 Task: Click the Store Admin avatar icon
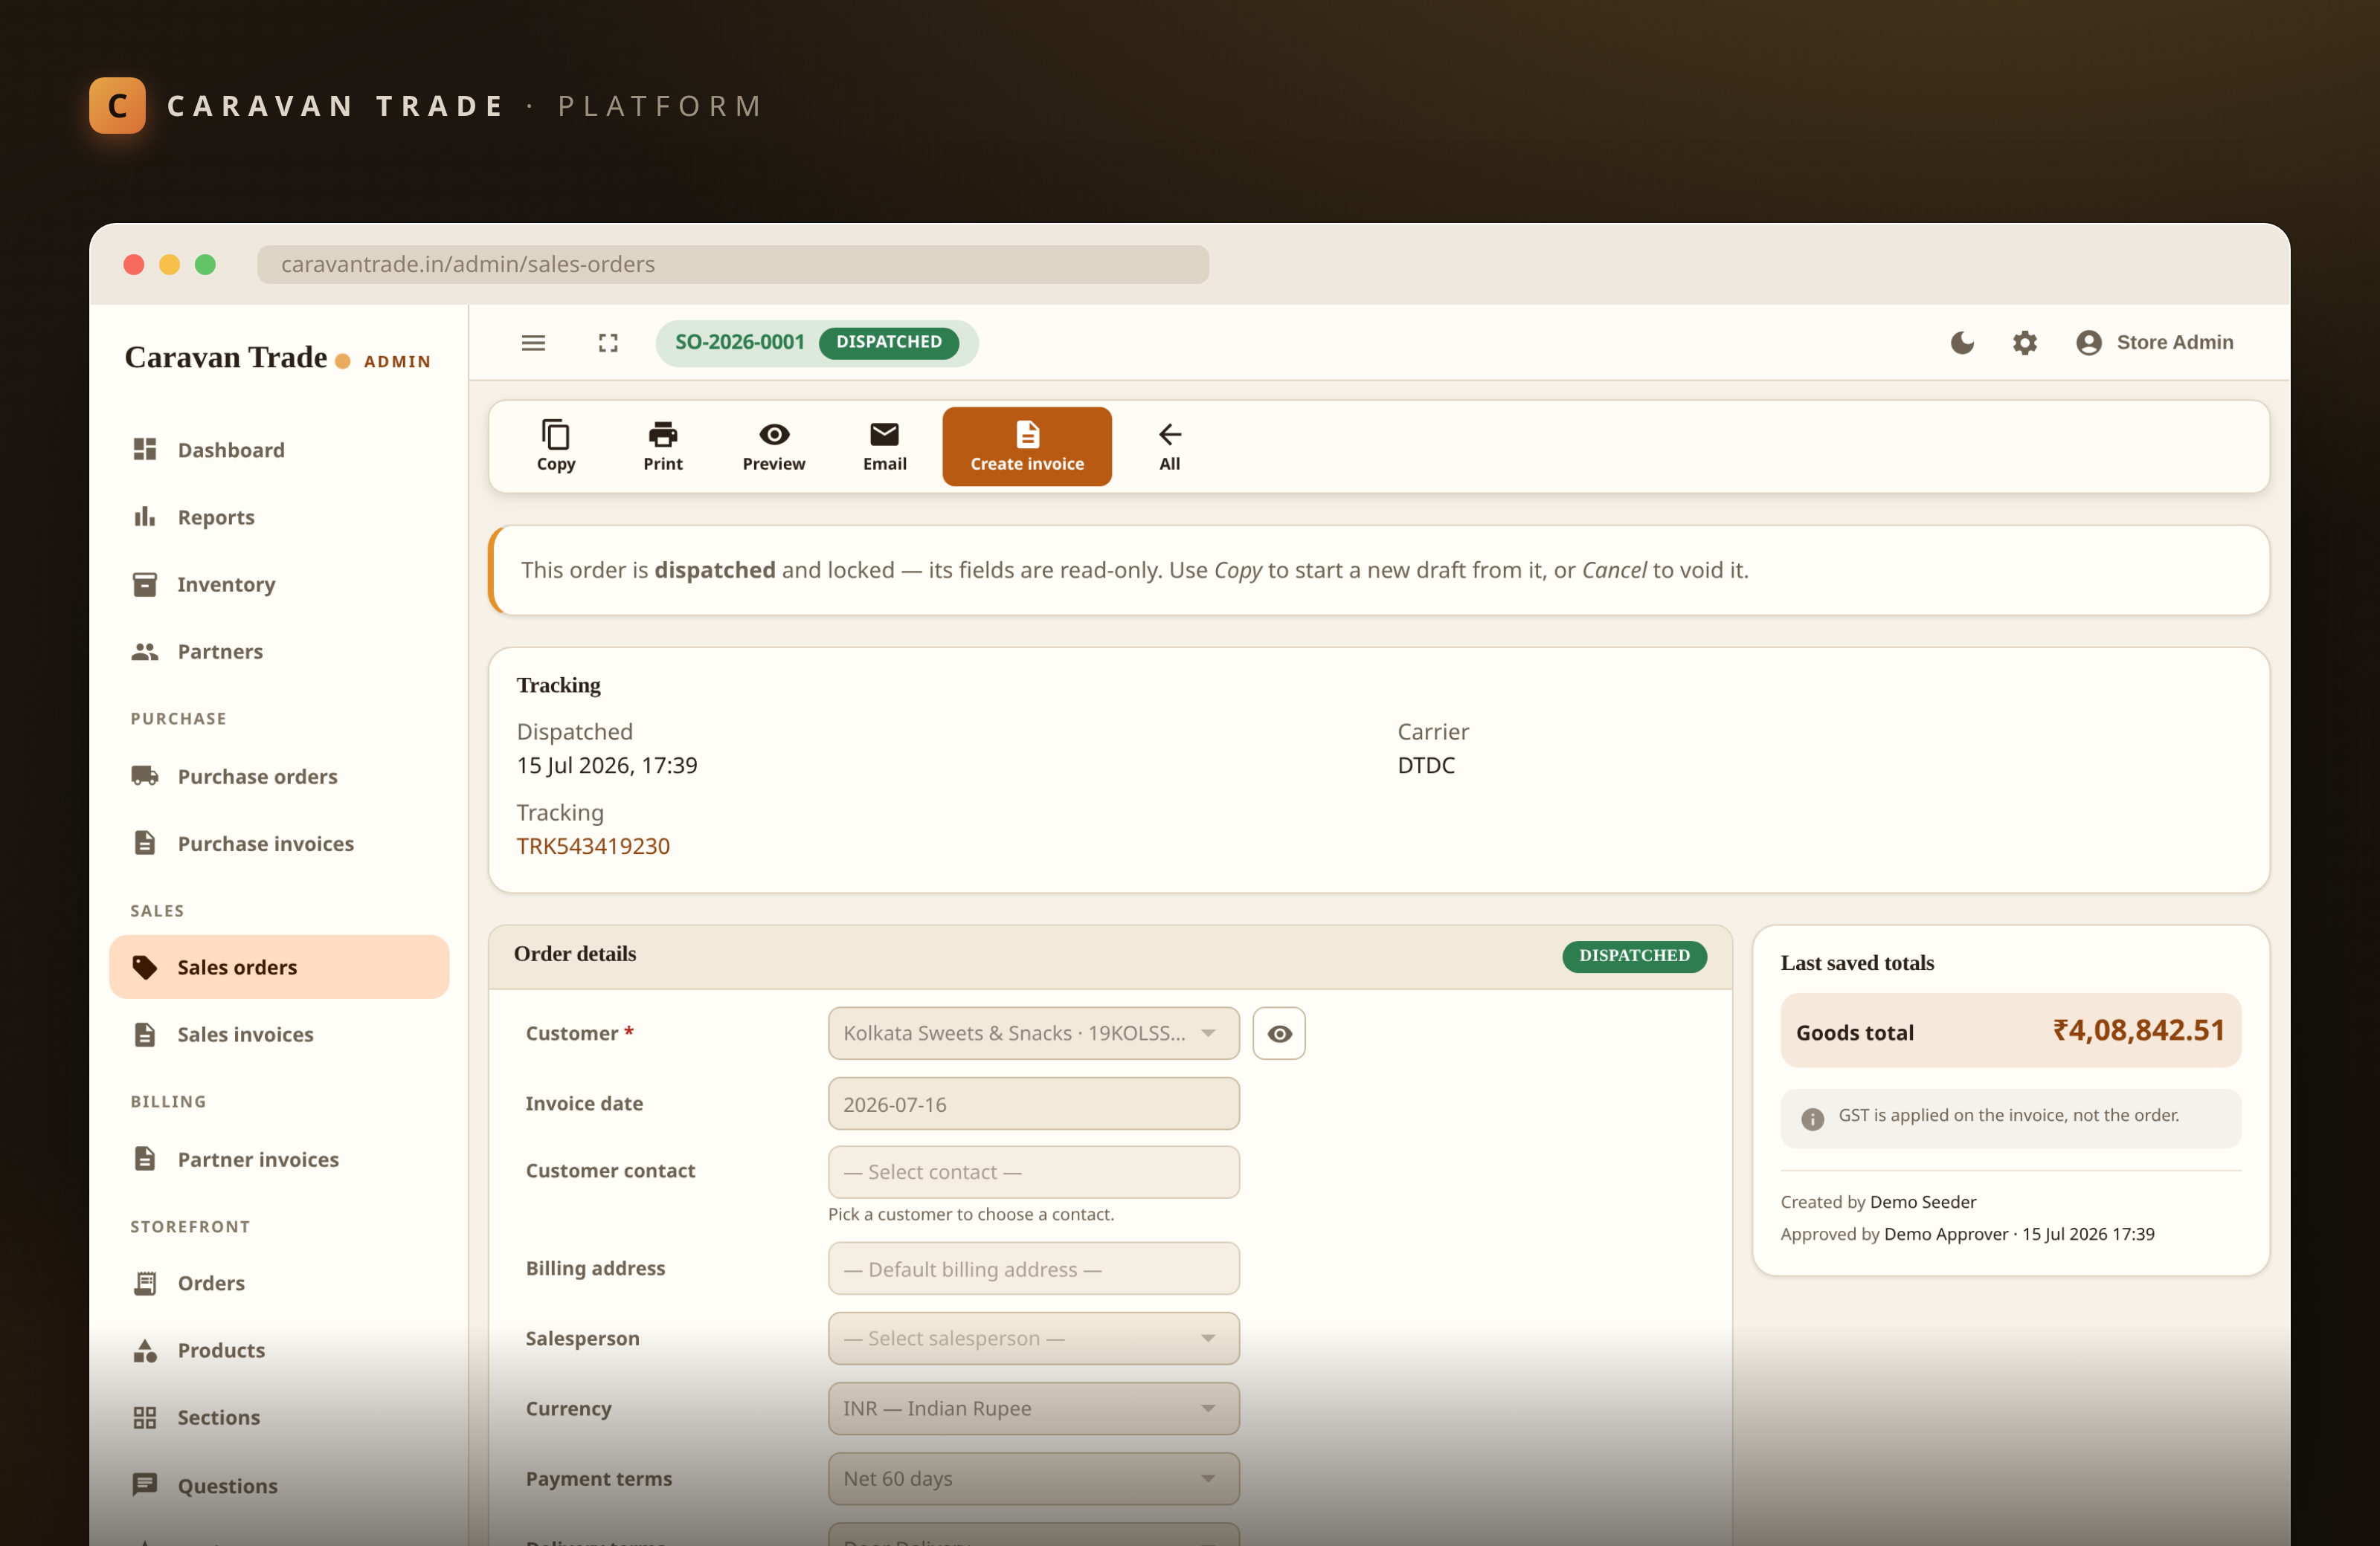tap(2088, 343)
